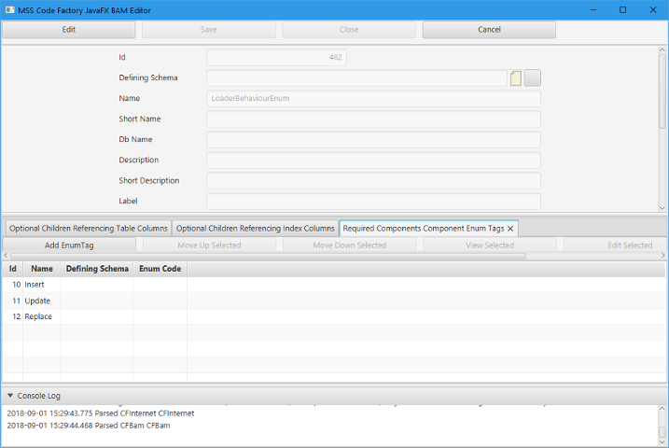Click the enum toolbar horizontal scrollbar
This screenshot has height=448, width=669.
pyautogui.click(x=264, y=256)
